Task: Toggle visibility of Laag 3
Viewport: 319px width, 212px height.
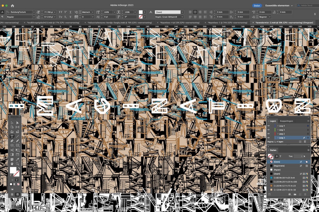Action: pyautogui.click(x=269, y=130)
